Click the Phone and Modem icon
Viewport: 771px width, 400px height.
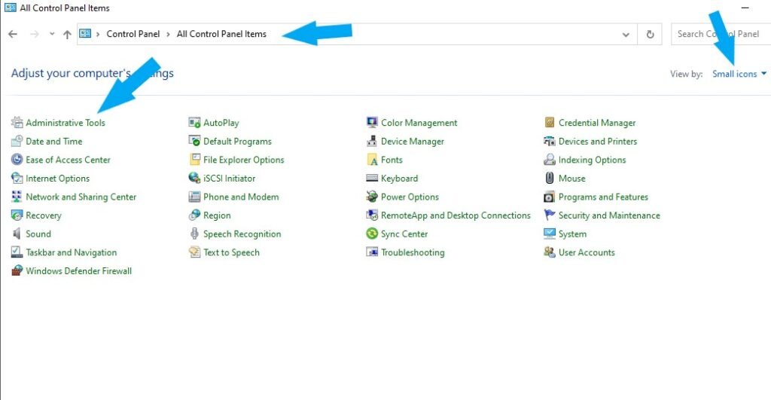[x=195, y=197]
